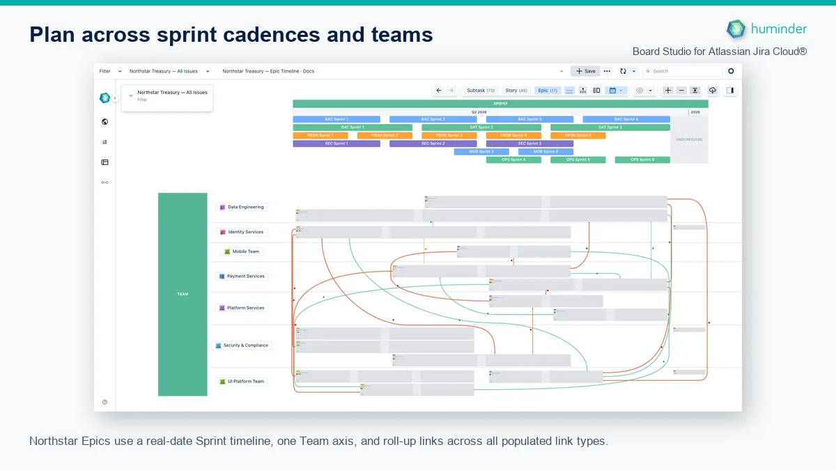Image resolution: width=836 pixels, height=470 pixels.
Task: Toggle the eye visibility icon
Action: pyautogui.click(x=640, y=91)
